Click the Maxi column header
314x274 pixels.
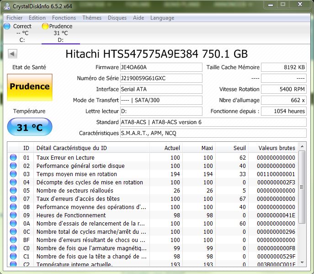pos(199,148)
